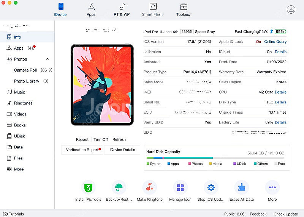Open Photo Library (0)
Image resolution: width=304 pixels, height=217 pixels.
[31, 81]
